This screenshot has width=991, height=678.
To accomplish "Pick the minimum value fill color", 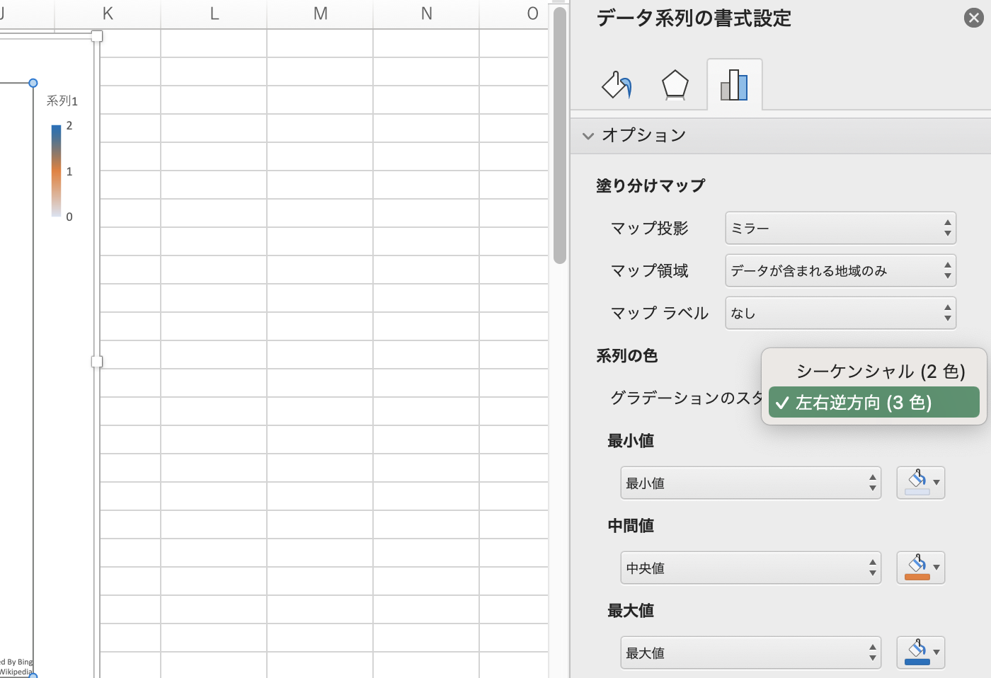I will point(920,483).
